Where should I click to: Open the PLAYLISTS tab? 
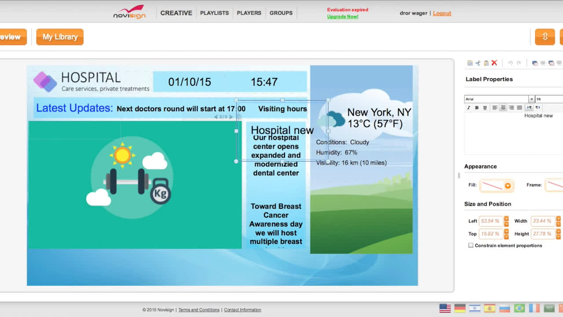tap(214, 13)
